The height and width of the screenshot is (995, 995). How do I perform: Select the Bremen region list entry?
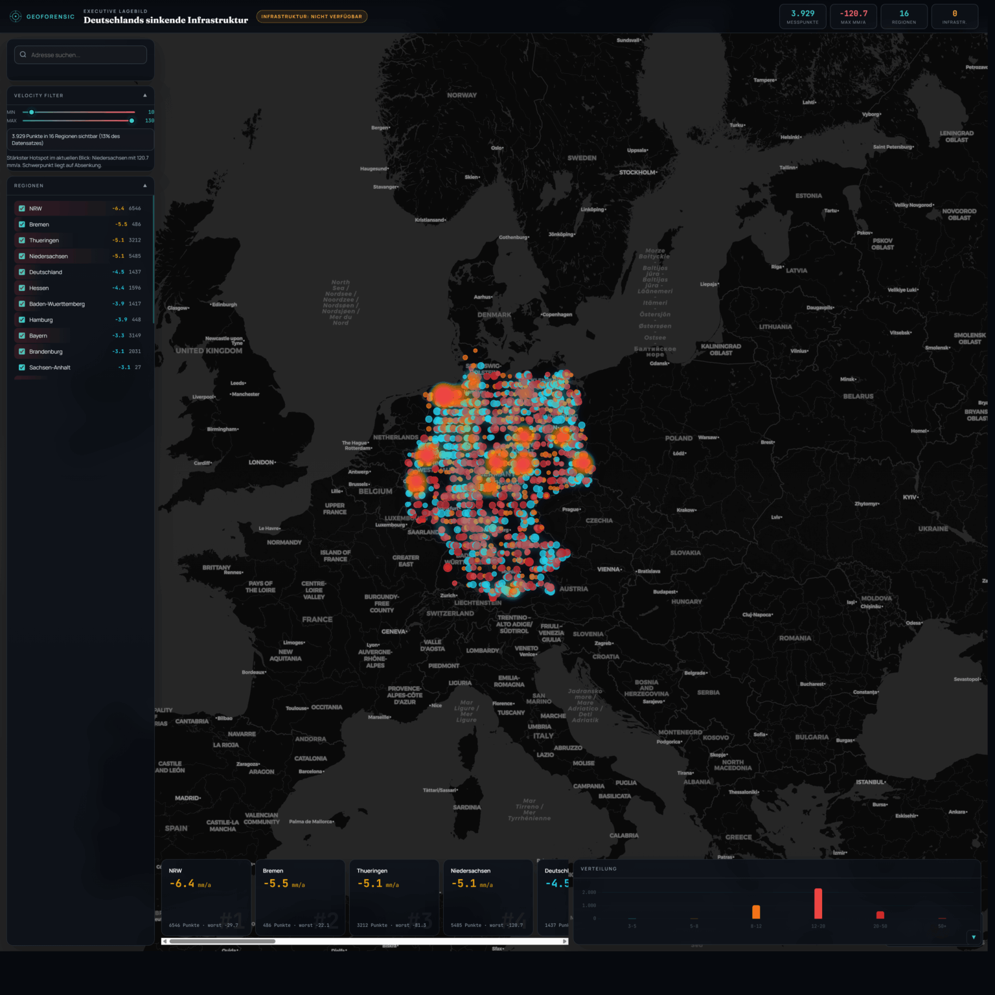click(65, 224)
